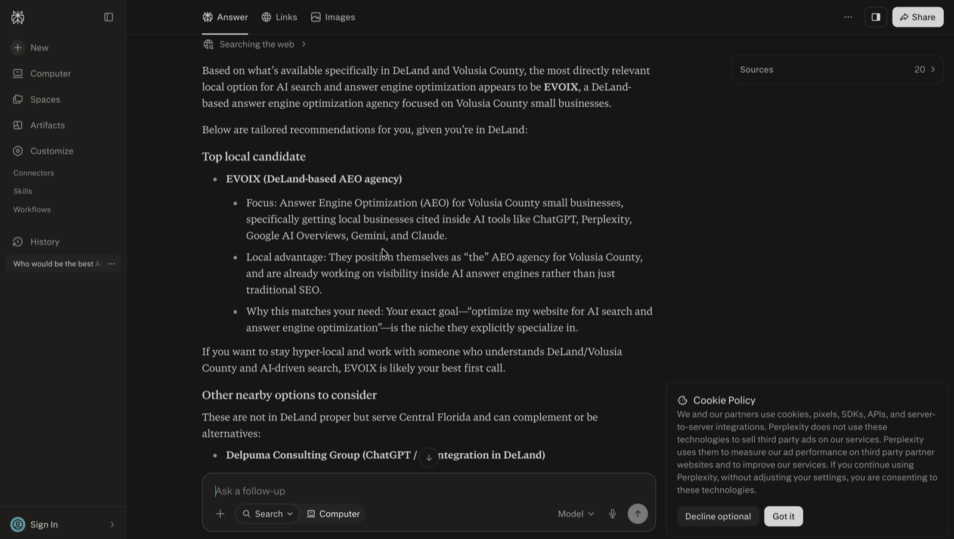Click the Ask a follow-up field

coord(429,491)
